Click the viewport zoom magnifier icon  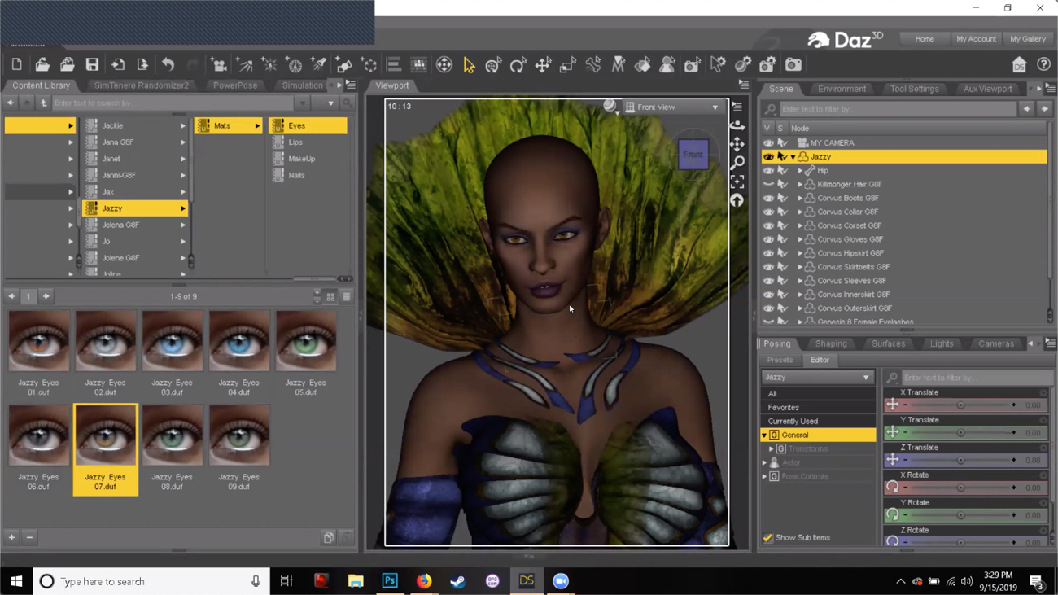737,163
